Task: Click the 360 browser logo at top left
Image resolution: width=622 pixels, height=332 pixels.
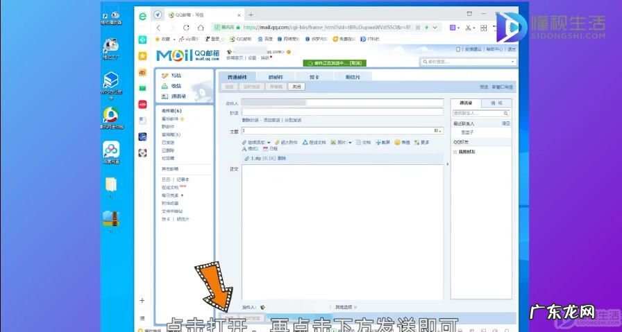Action: click(142, 16)
